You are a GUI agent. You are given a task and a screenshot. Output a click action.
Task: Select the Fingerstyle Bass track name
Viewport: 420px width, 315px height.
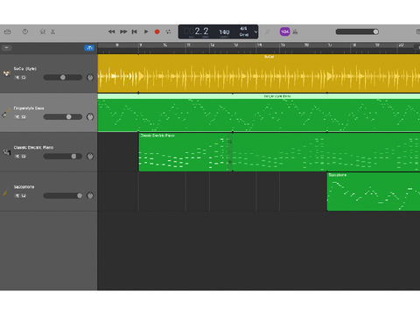29,108
